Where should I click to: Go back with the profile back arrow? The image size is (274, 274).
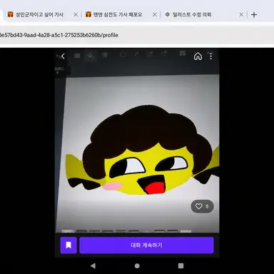click(63, 56)
